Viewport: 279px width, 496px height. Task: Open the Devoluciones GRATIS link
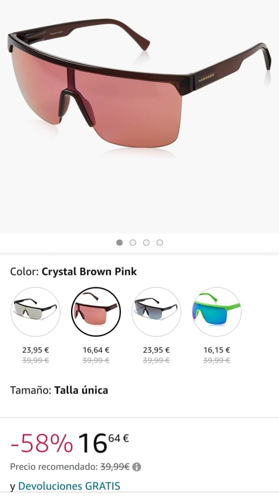point(69,486)
